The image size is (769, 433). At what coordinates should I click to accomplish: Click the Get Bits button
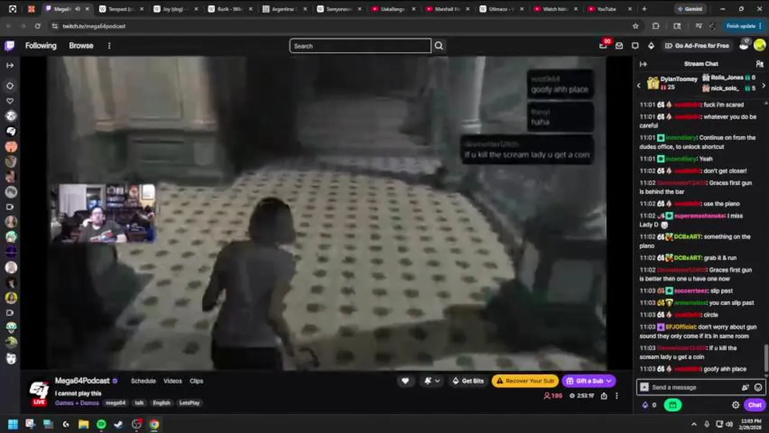pos(468,381)
